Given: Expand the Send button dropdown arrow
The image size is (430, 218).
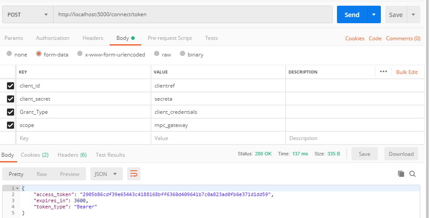Looking at the screenshot, I should [373, 14].
